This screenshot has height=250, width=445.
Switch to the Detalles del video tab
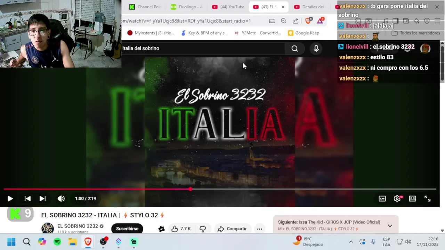click(x=309, y=7)
